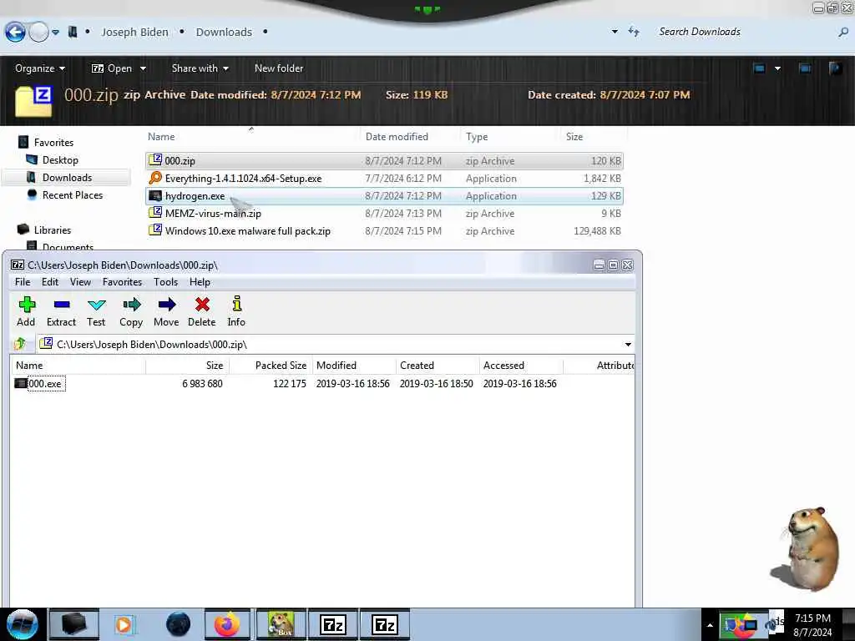The height and width of the screenshot is (641, 855).
Task: Sort archive list by Modified column
Action: (354, 366)
